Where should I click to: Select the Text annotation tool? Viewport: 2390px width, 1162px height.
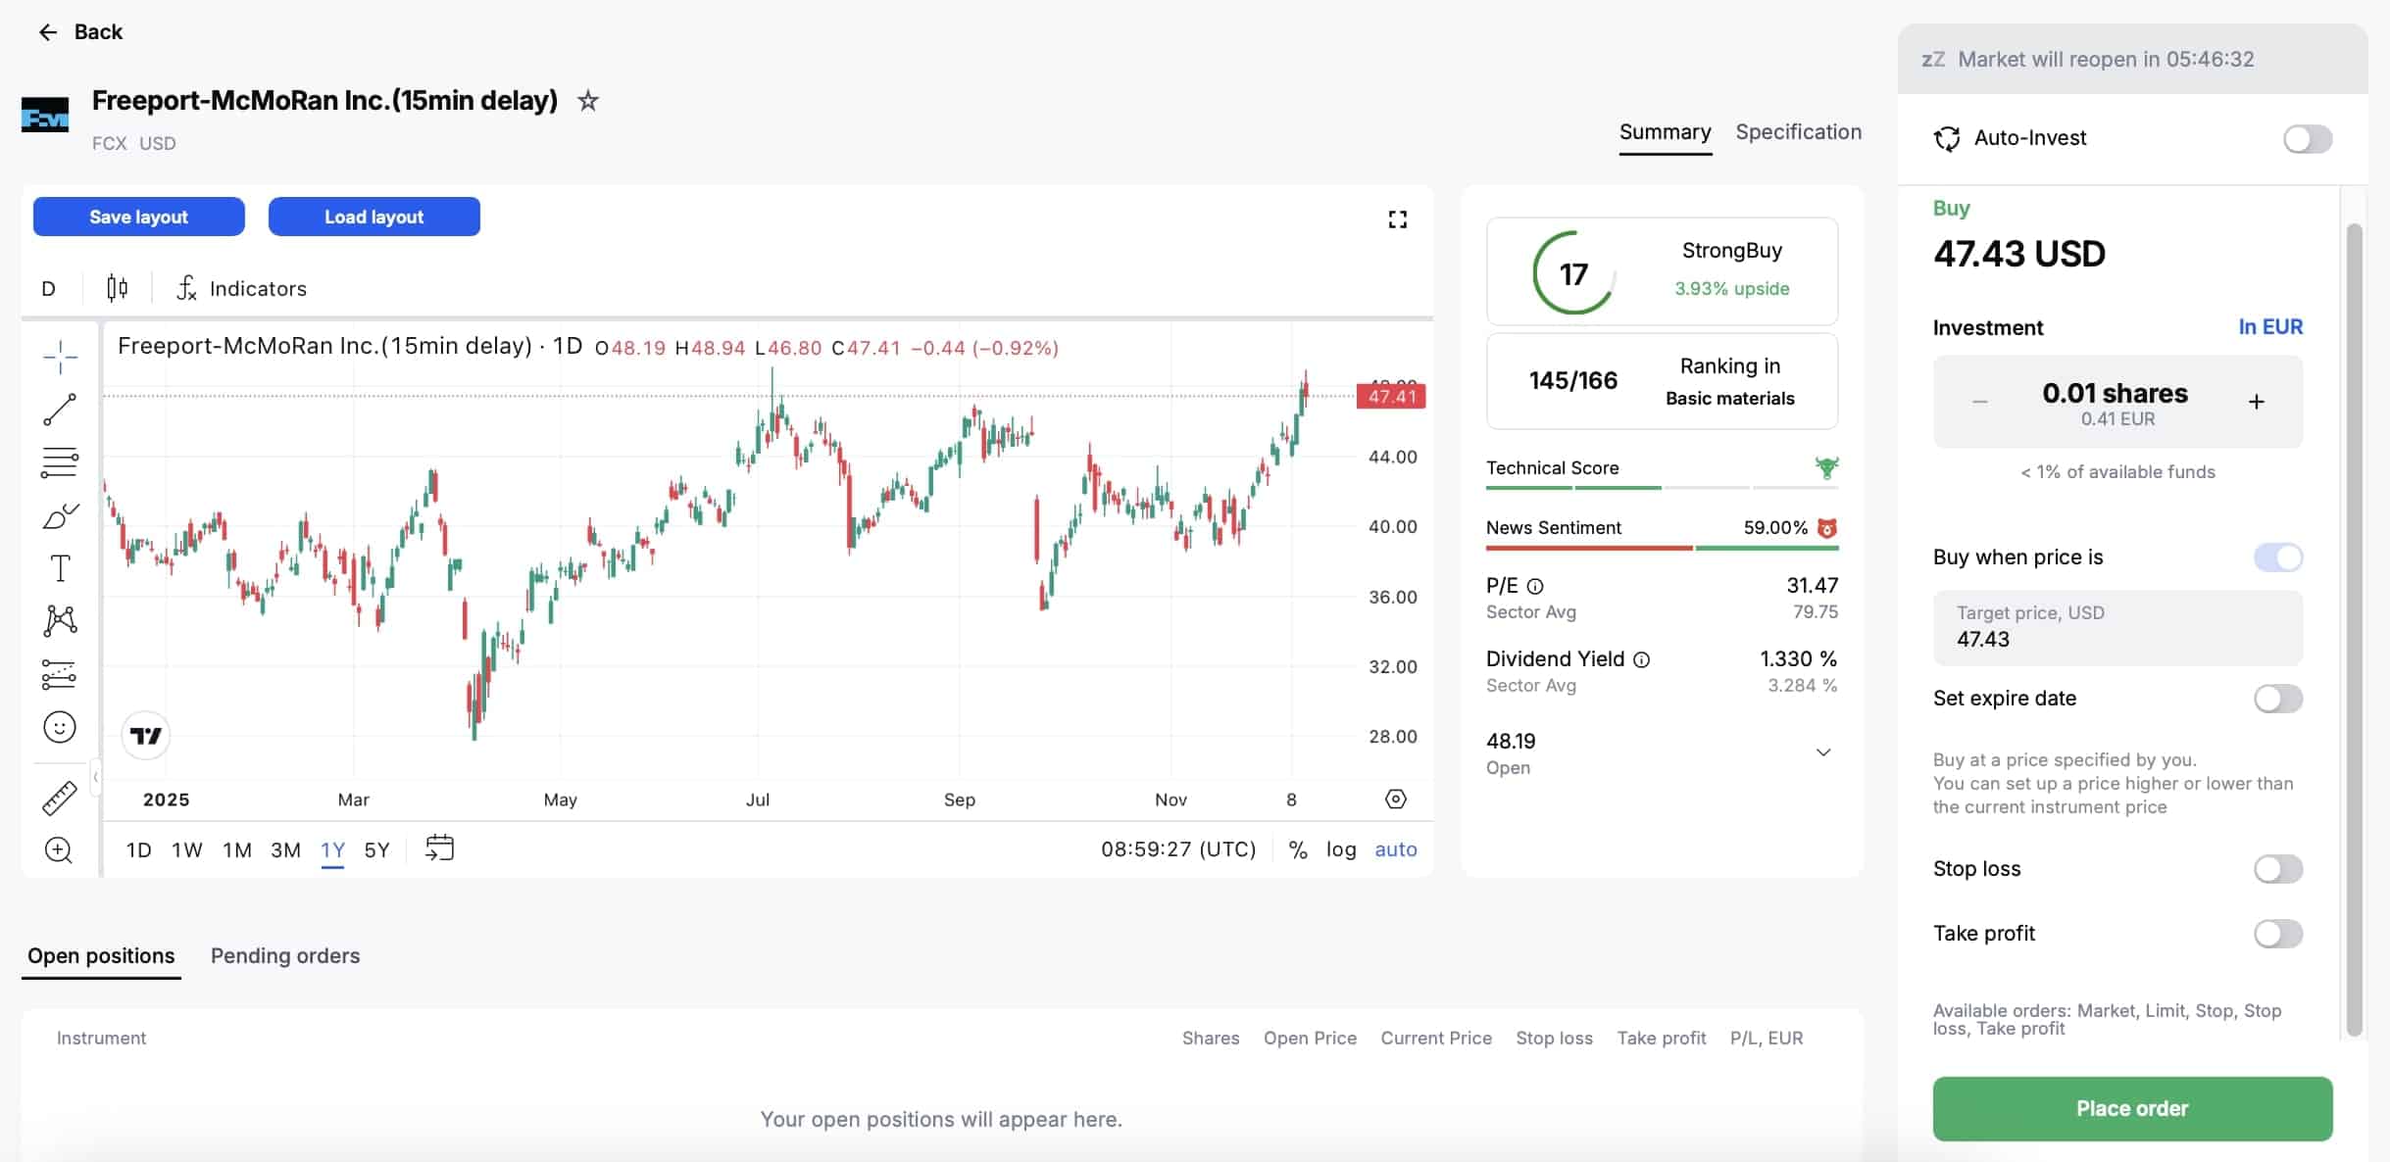[60, 568]
